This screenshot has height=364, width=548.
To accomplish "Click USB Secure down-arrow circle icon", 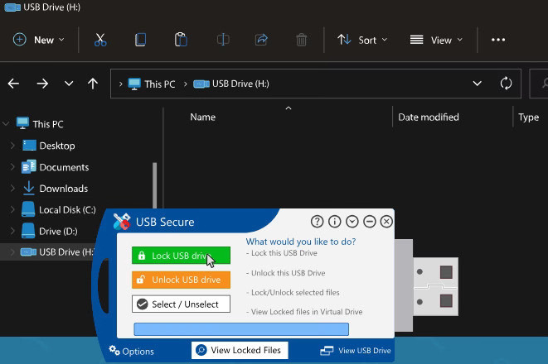I will (x=352, y=222).
